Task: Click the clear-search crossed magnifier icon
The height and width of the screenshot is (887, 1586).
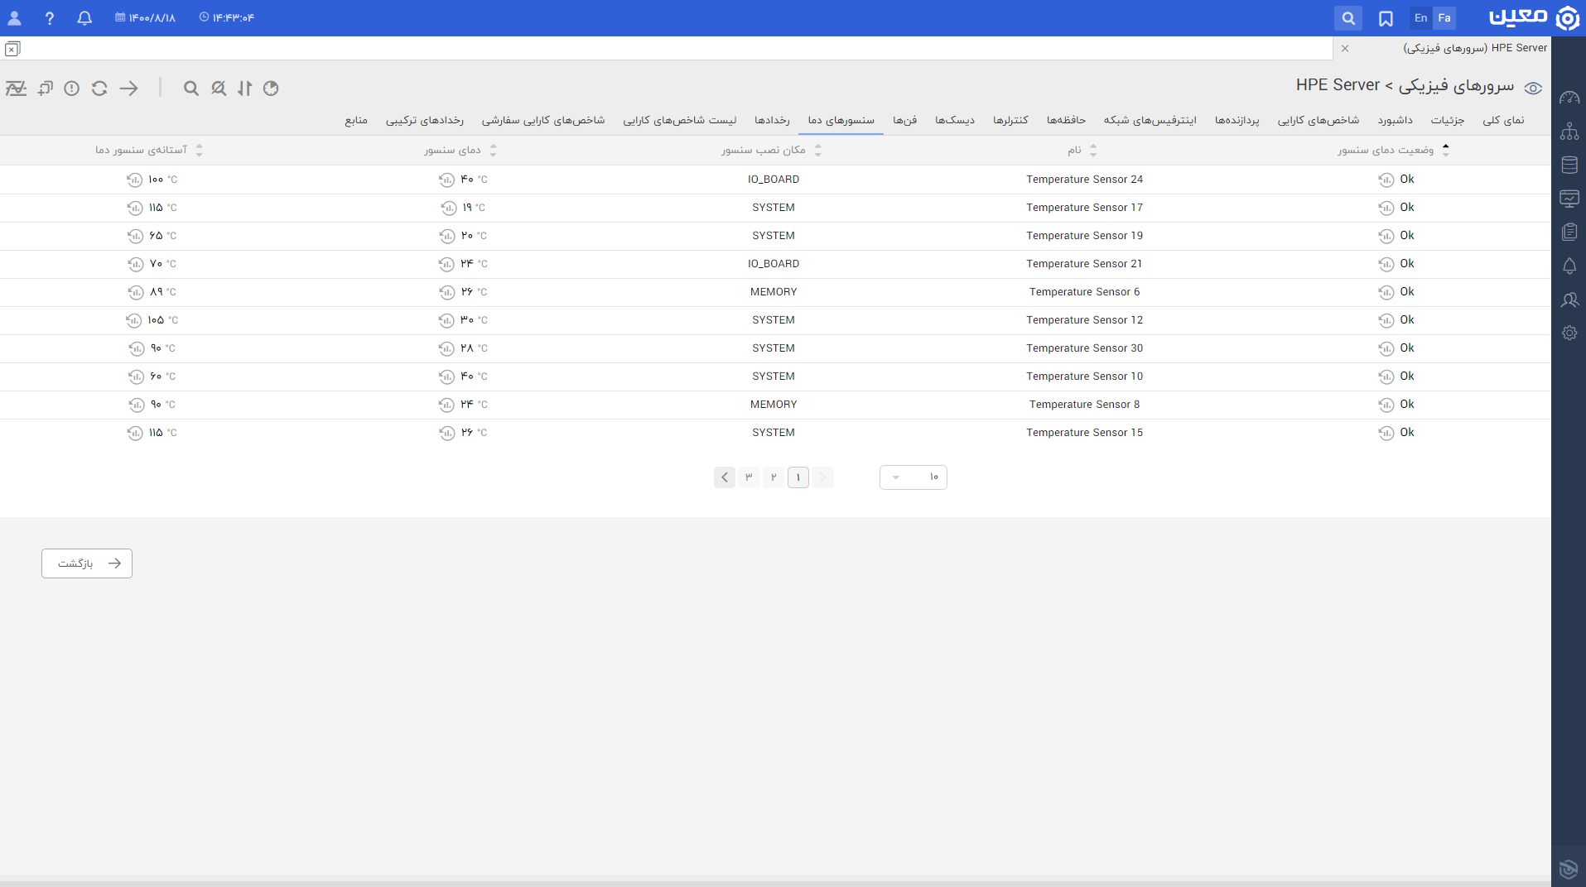Action: click(x=219, y=89)
